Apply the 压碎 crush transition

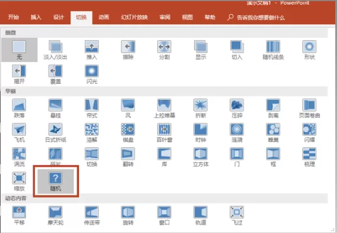[x=237, y=109]
